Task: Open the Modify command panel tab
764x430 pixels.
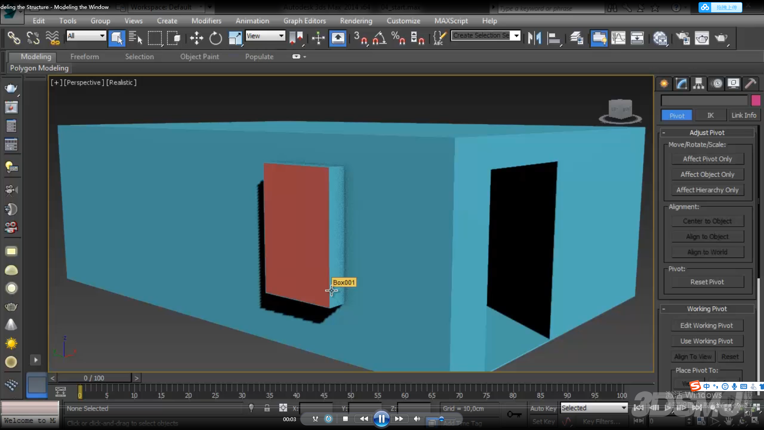Action: pos(682,84)
